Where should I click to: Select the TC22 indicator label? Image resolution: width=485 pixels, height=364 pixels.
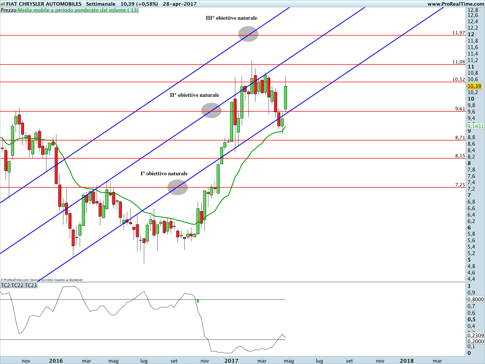click(x=18, y=285)
